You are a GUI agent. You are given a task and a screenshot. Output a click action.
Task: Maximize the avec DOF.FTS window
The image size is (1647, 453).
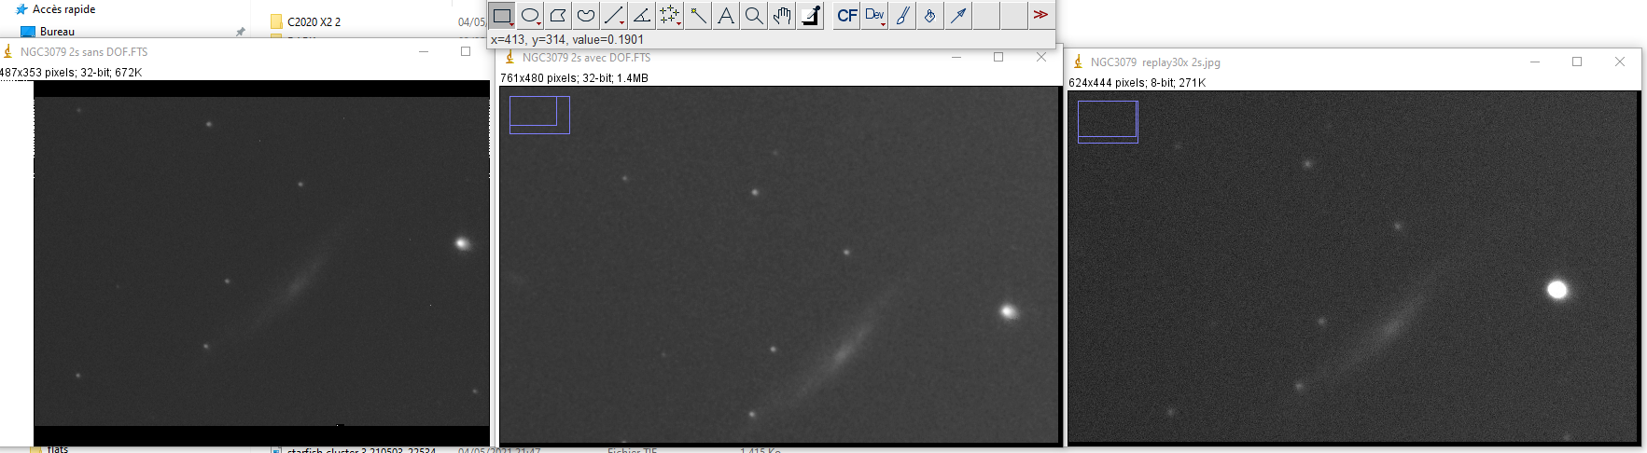click(998, 57)
